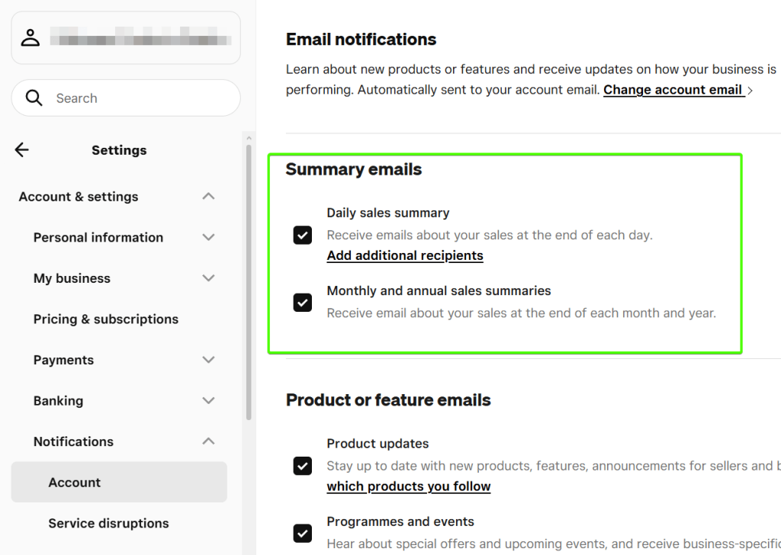
Task: Disable the Daily sales summary checkbox
Action: (x=302, y=235)
